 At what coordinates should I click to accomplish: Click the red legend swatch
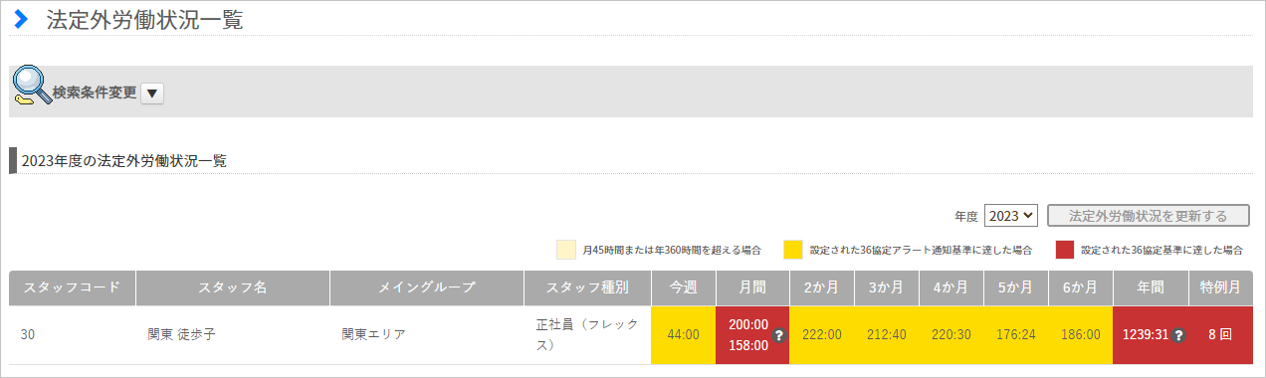(x=1065, y=249)
